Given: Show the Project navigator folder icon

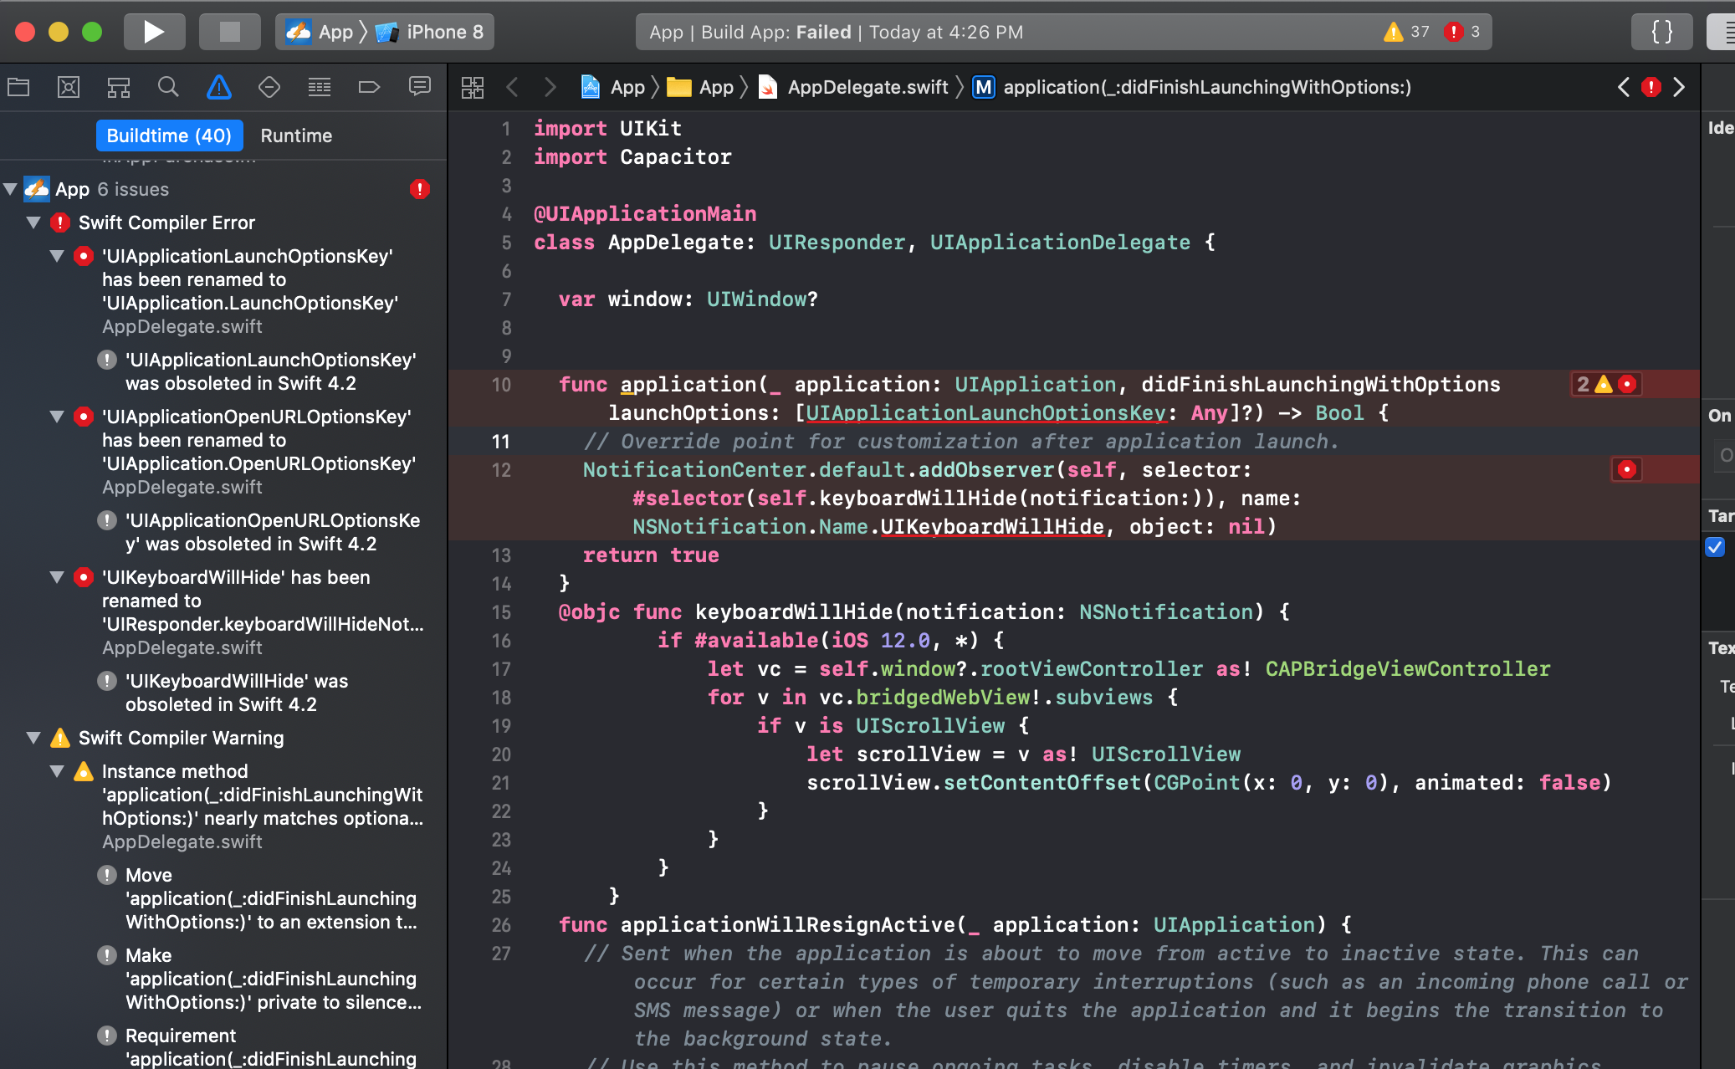Looking at the screenshot, I should [18, 87].
